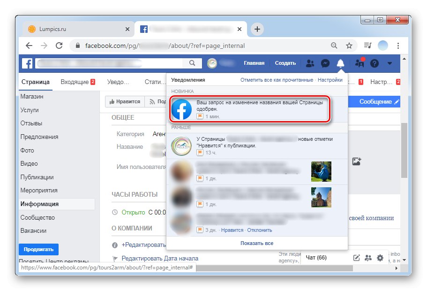Open the Чат (66) bar
The height and width of the screenshot is (291, 427).
point(316,258)
